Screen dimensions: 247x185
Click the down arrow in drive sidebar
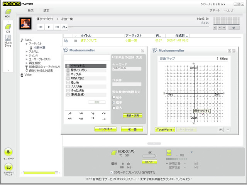(8, 71)
